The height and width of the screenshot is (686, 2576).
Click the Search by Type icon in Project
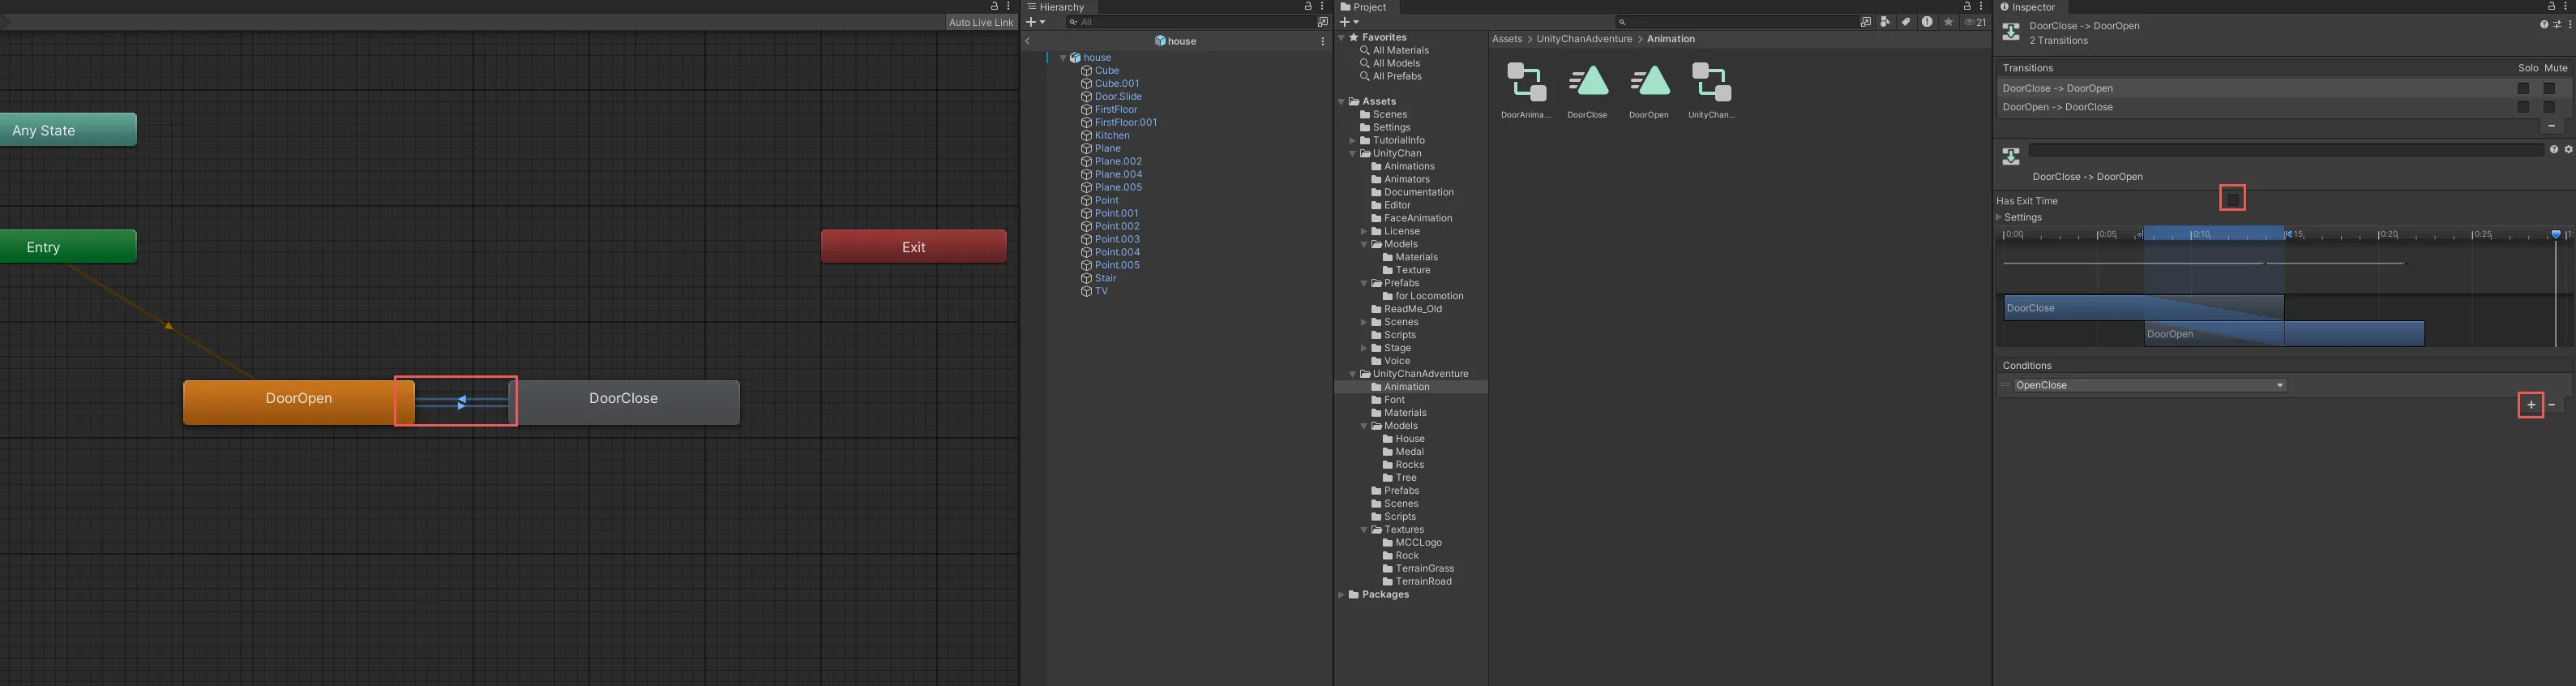1885,22
